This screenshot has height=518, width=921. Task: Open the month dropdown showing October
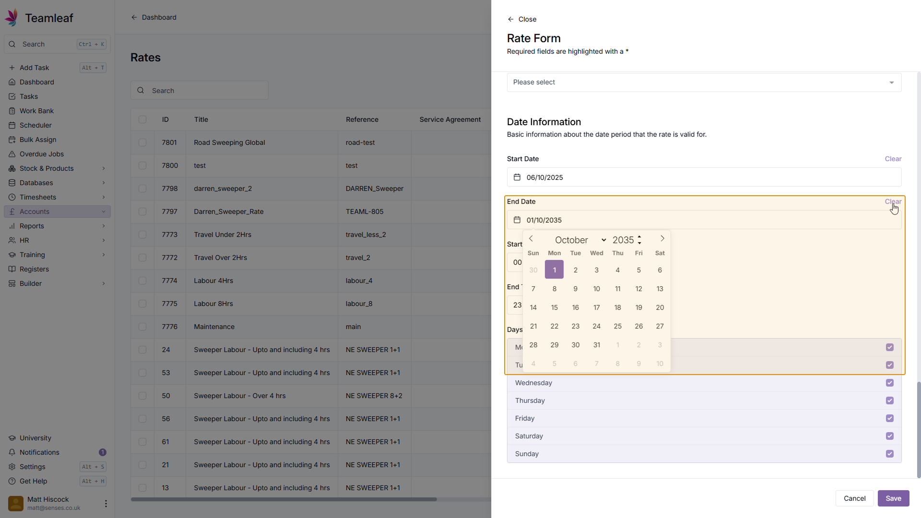coord(580,240)
